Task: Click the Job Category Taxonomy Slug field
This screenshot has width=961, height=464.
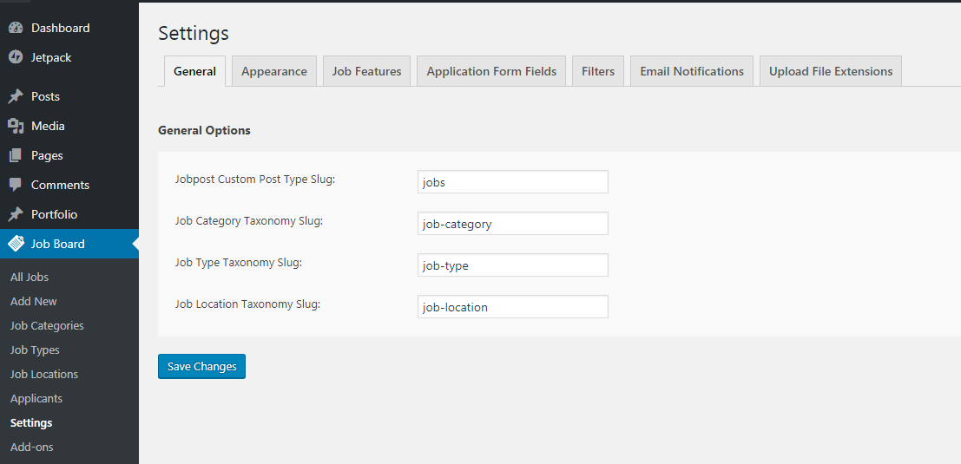Action: 512,224
